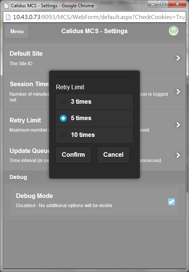Image resolution: width=189 pixels, height=272 pixels.
Task: Open the Menu button in header
Action: (x=17, y=31)
